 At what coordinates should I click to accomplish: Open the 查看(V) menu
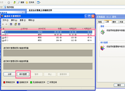pyautogui.click(x=23, y=20)
